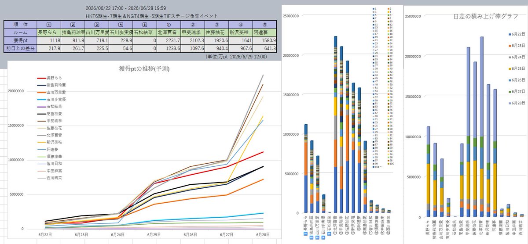Viewport: 528px width, 244px height.
Task: Select the cell with value 641.3
Action: coord(264,47)
